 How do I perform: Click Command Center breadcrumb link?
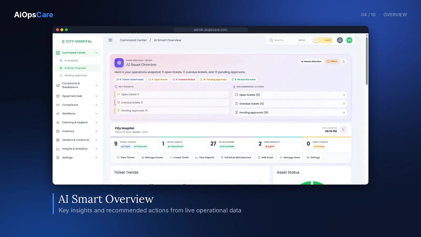(x=133, y=40)
